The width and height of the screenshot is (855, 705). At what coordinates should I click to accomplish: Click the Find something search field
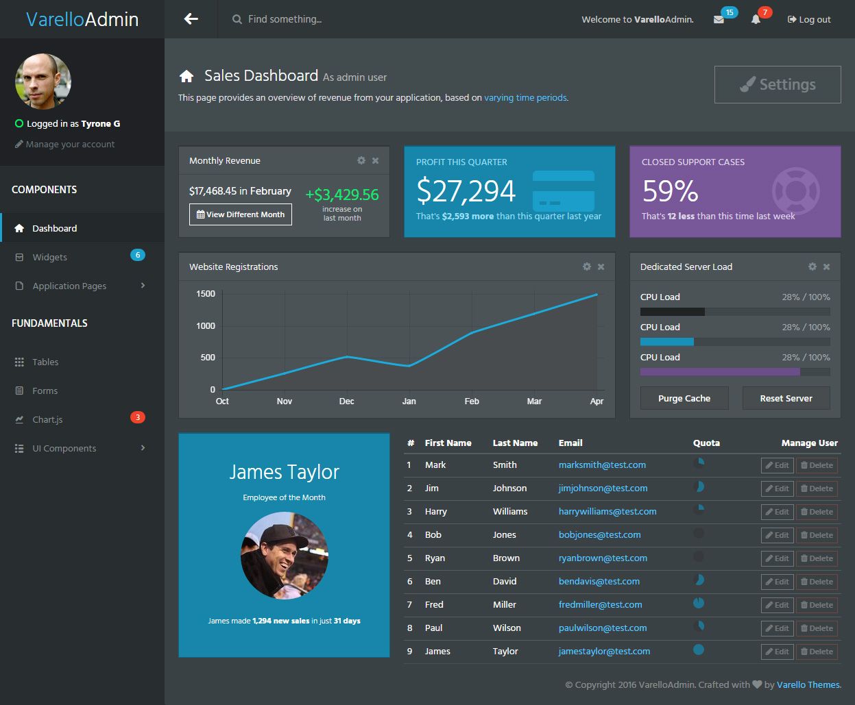tap(285, 19)
